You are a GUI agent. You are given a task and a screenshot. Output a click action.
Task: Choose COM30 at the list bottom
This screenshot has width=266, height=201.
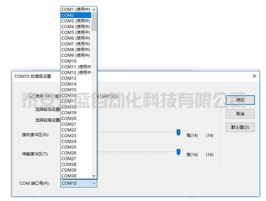[x=76, y=176]
